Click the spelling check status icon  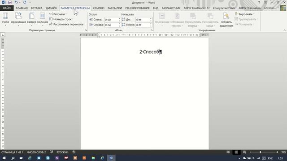coord(52,152)
